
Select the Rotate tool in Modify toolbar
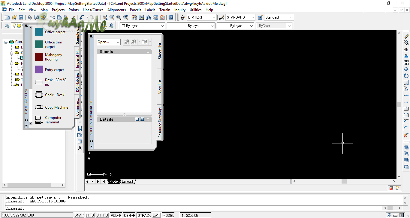tap(406, 76)
